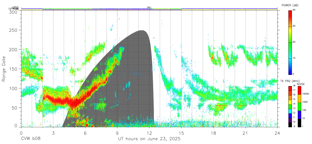Select the purple 10–11 MHz TX FRQ swatch
Screen dimensions: 312x144
(290, 120)
